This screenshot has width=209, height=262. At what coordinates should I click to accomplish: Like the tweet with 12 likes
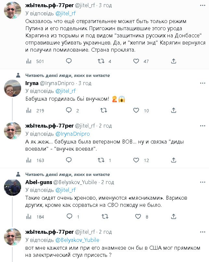pos(136,160)
